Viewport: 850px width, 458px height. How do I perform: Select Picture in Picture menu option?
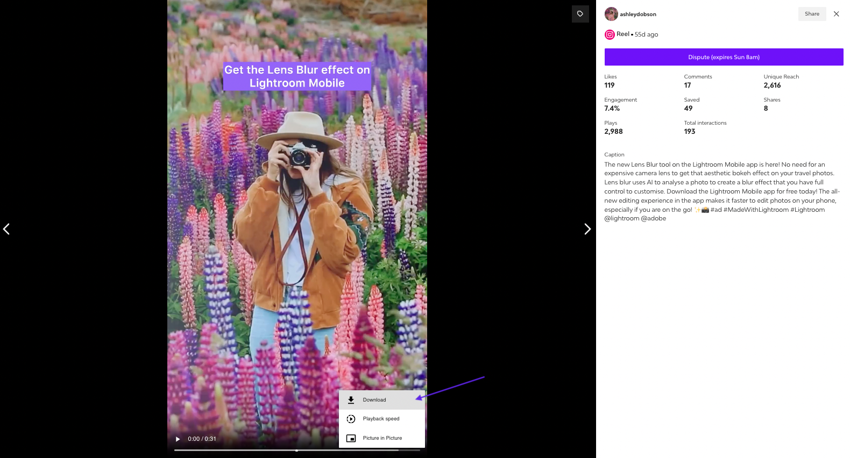click(x=382, y=438)
